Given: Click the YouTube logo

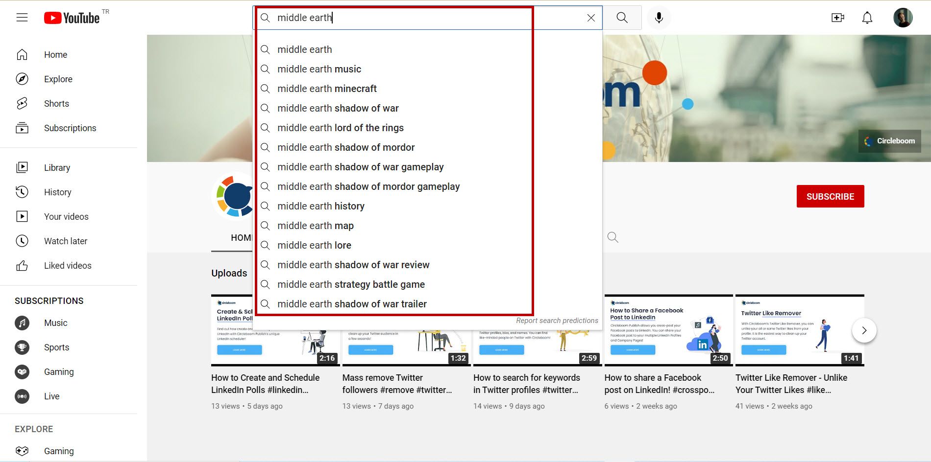Looking at the screenshot, I should point(73,17).
